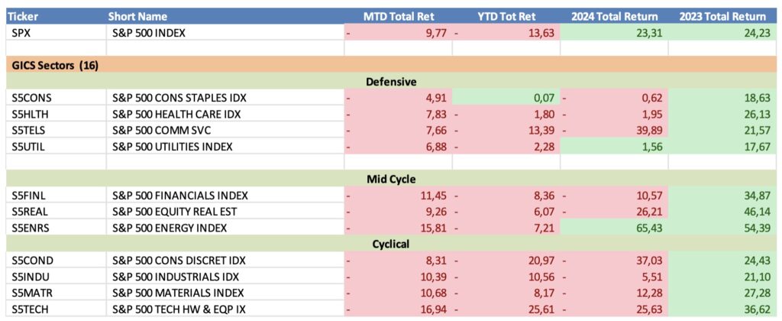Click the Mid Cycle group heading
Viewport: 782px width, 321px height.
[391, 179]
